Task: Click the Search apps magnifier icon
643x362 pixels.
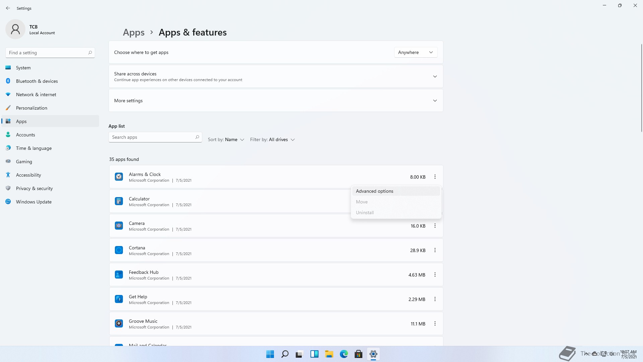Action: tap(197, 137)
